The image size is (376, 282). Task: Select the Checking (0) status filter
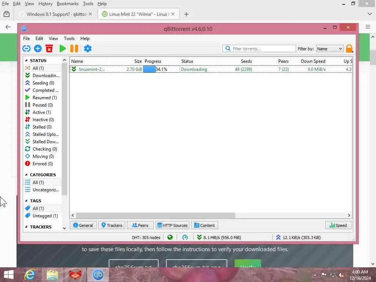pos(43,149)
